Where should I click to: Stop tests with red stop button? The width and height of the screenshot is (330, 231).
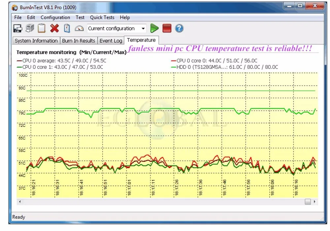click(x=167, y=28)
